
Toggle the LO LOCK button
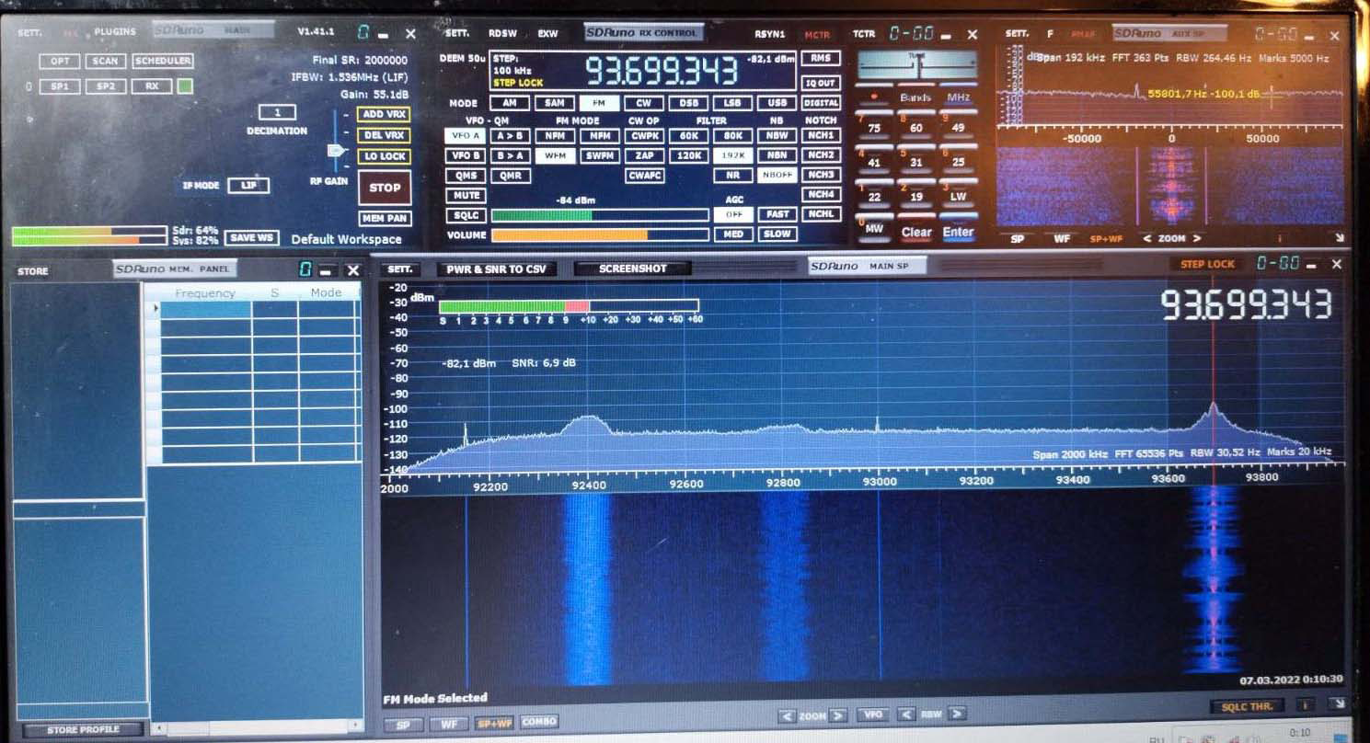(x=385, y=156)
